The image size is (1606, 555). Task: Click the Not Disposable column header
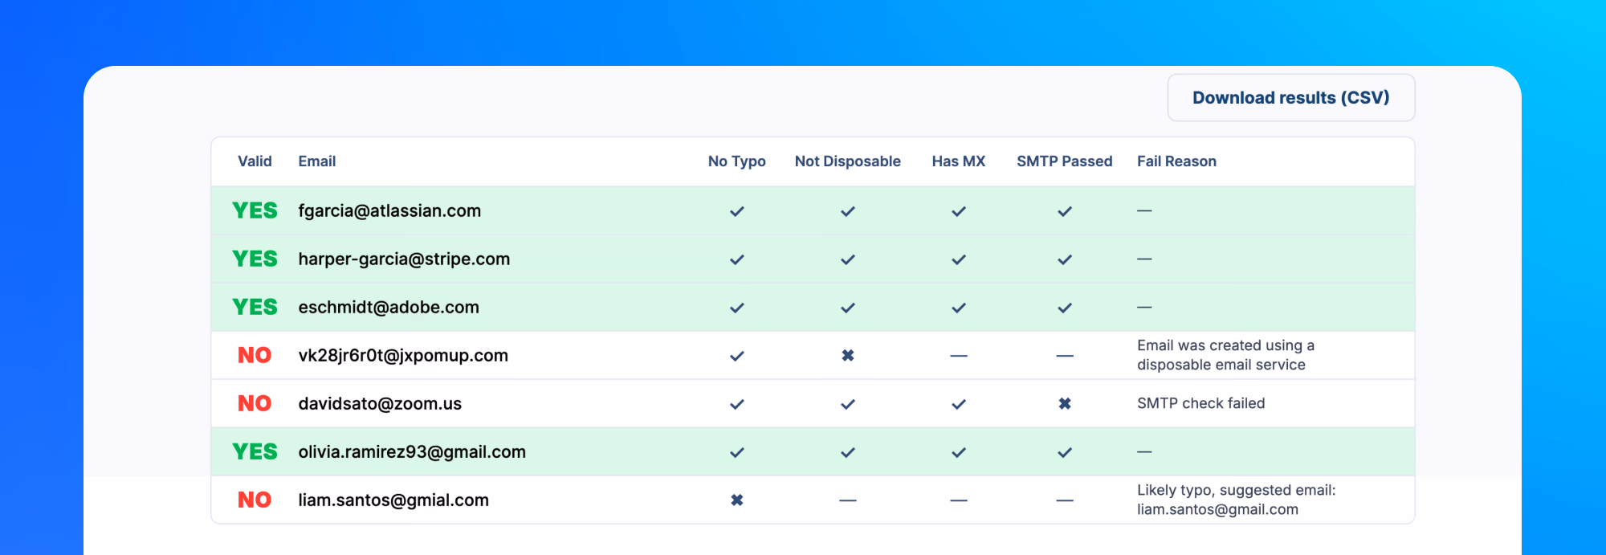click(x=847, y=161)
